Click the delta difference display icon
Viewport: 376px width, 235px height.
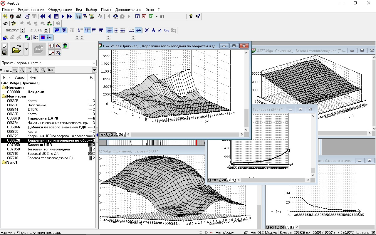coord(153,30)
